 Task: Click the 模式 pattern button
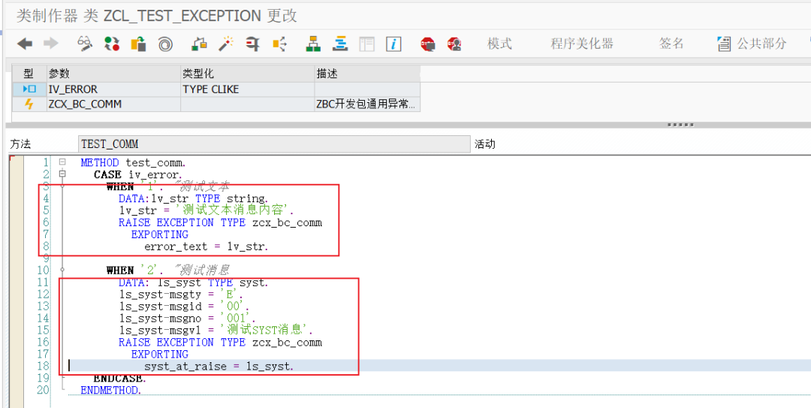[499, 44]
